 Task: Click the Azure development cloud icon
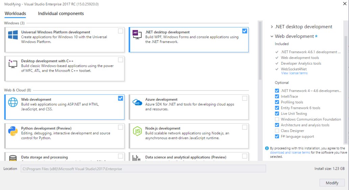(137, 102)
